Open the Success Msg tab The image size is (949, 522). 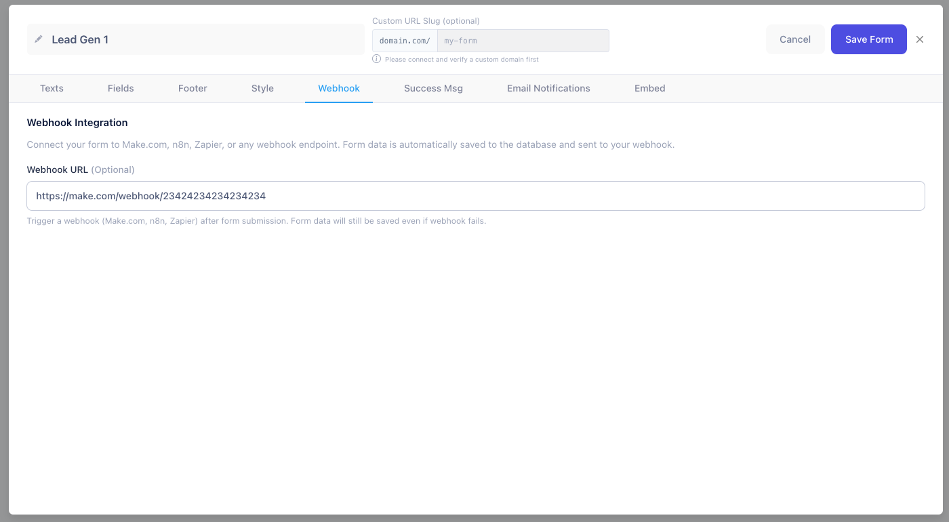tap(433, 88)
